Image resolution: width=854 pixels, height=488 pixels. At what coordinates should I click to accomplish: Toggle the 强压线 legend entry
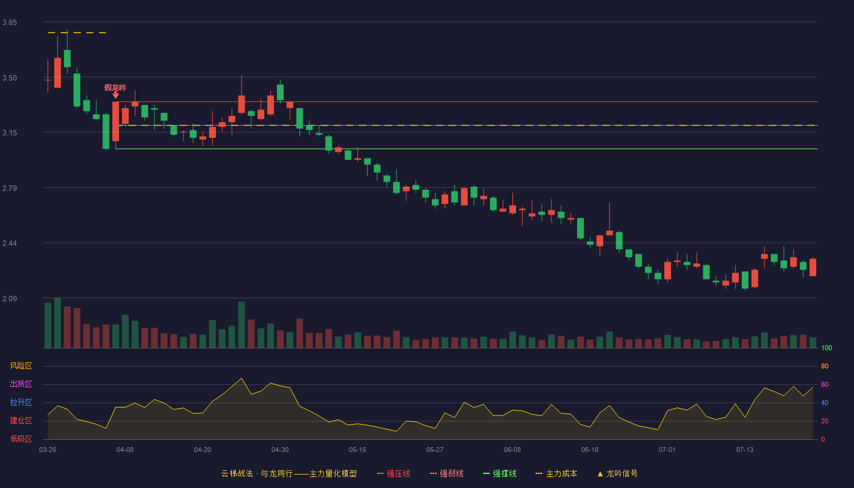[x=393, y=473]
